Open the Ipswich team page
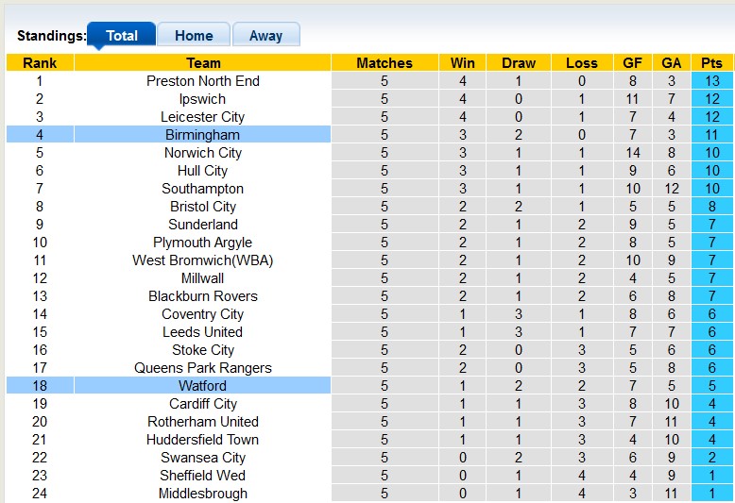735x503 pixels. pos(202,99)
